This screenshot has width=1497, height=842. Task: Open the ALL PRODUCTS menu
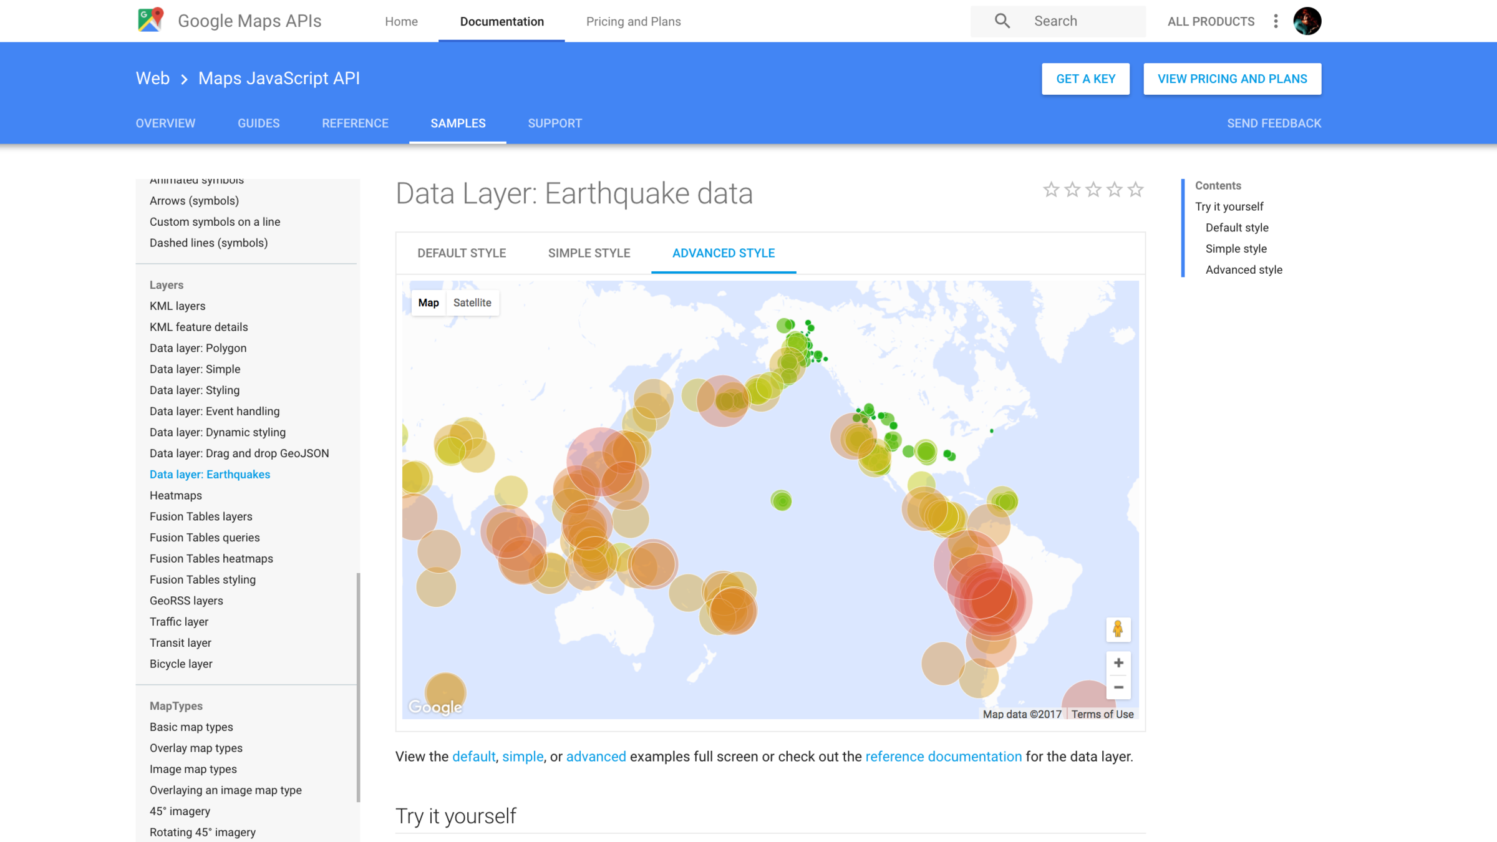[x=1210, y=21]
